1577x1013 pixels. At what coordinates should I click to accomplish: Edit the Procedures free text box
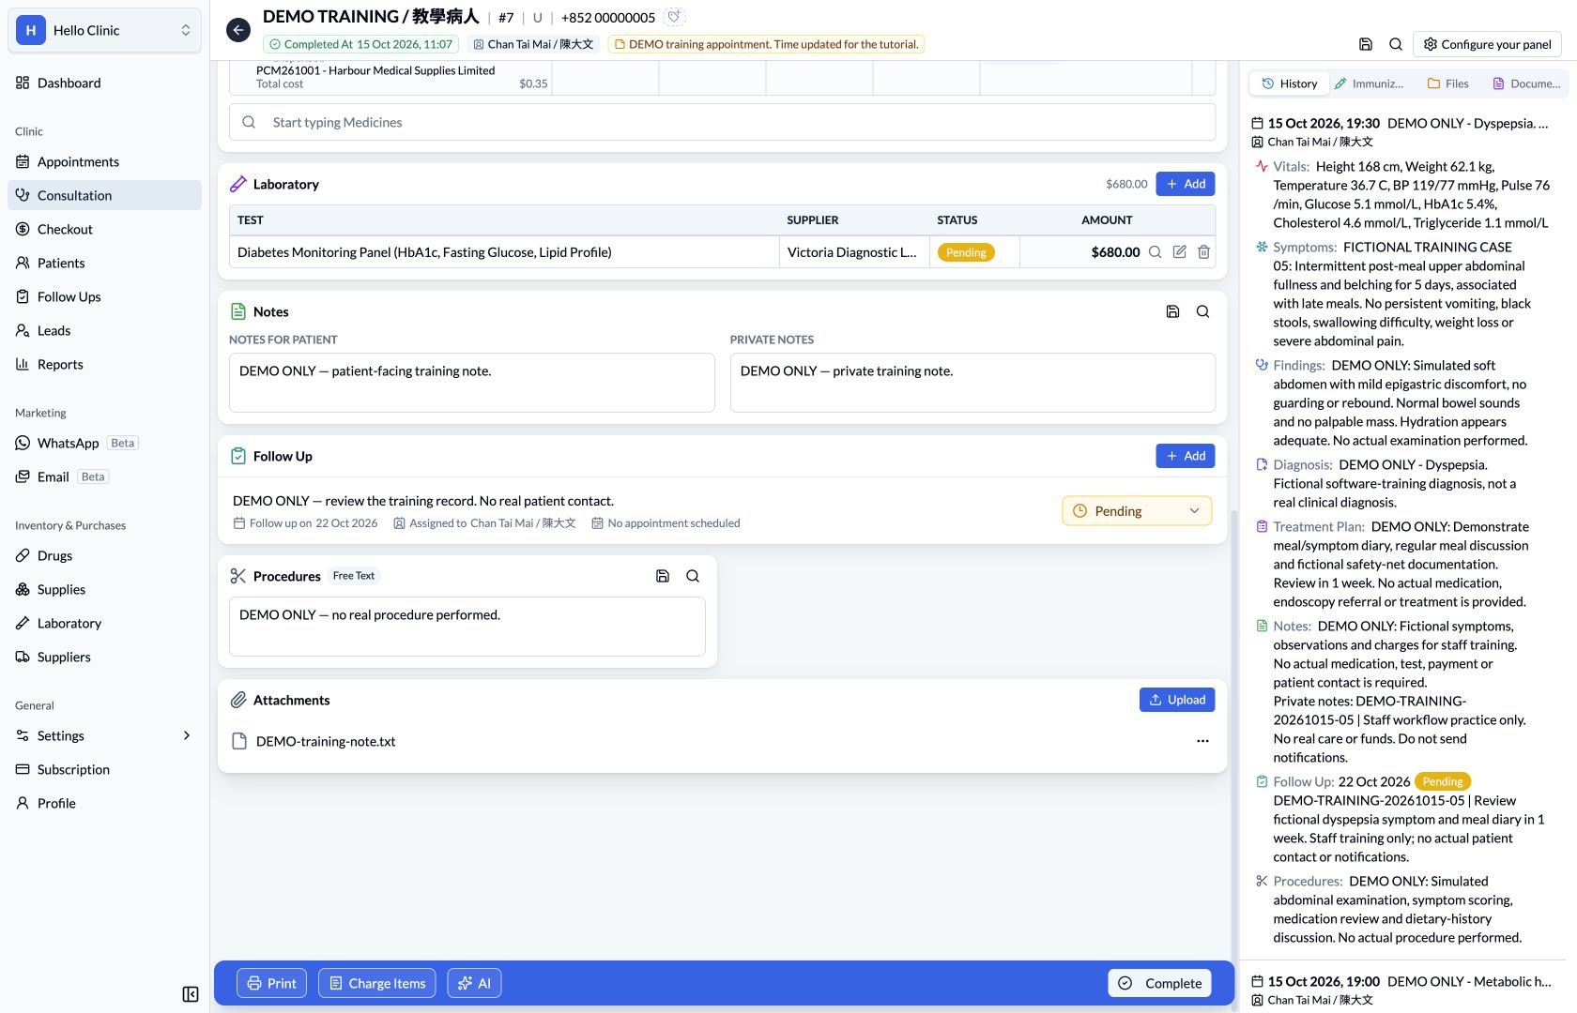[x=467, y=627]
